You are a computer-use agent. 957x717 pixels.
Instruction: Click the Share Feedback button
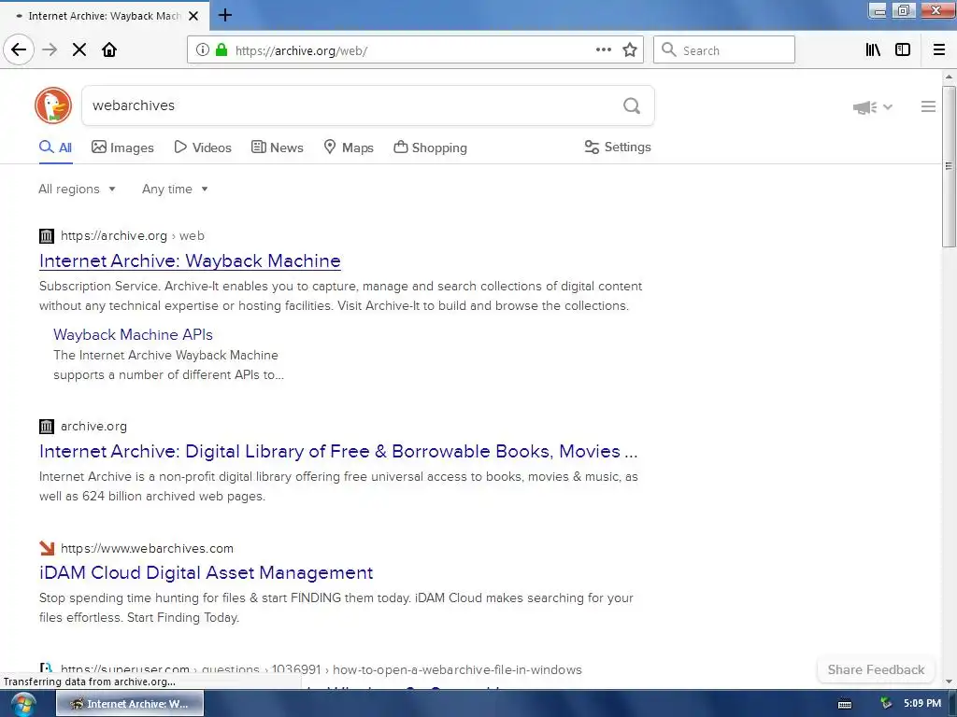[x=876, y=669]
